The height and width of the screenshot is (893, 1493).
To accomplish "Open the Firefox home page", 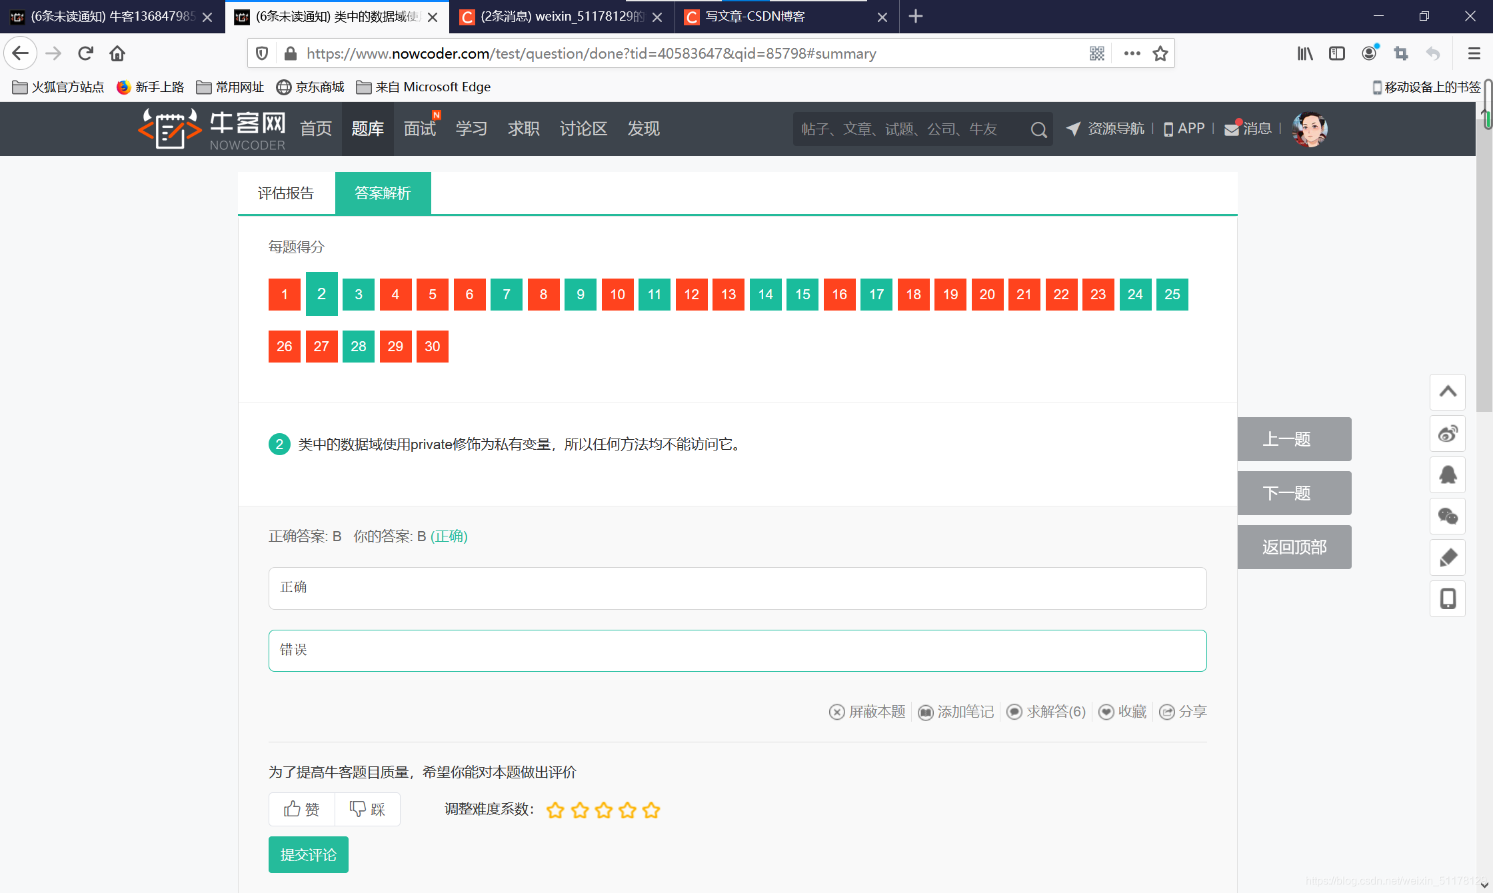I will (x=117, y=53).
